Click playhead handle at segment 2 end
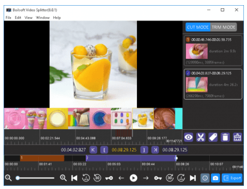247x189 pixels. coord(176,158)
